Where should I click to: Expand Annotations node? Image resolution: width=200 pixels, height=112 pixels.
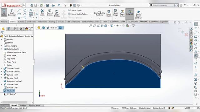2,46
